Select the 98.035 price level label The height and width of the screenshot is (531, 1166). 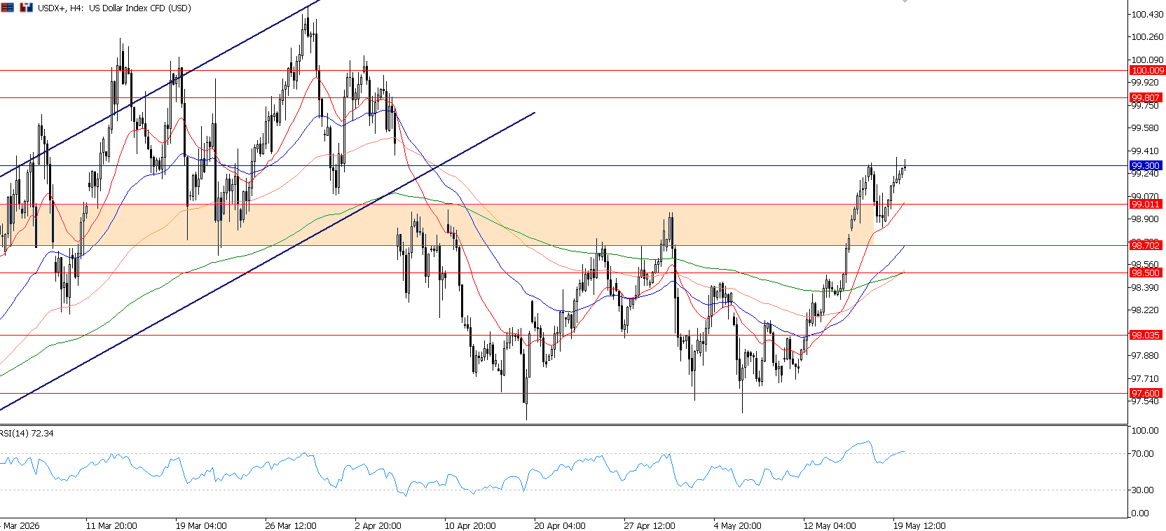click(1145, 336)
